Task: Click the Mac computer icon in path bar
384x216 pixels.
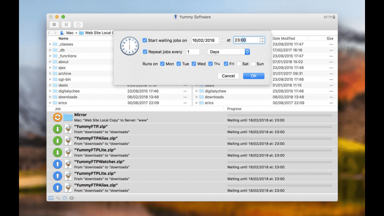Action: [62, 33]
